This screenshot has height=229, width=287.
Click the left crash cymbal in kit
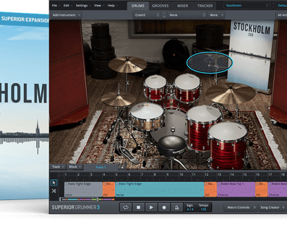pyautogui.click(x=127, y=65)
